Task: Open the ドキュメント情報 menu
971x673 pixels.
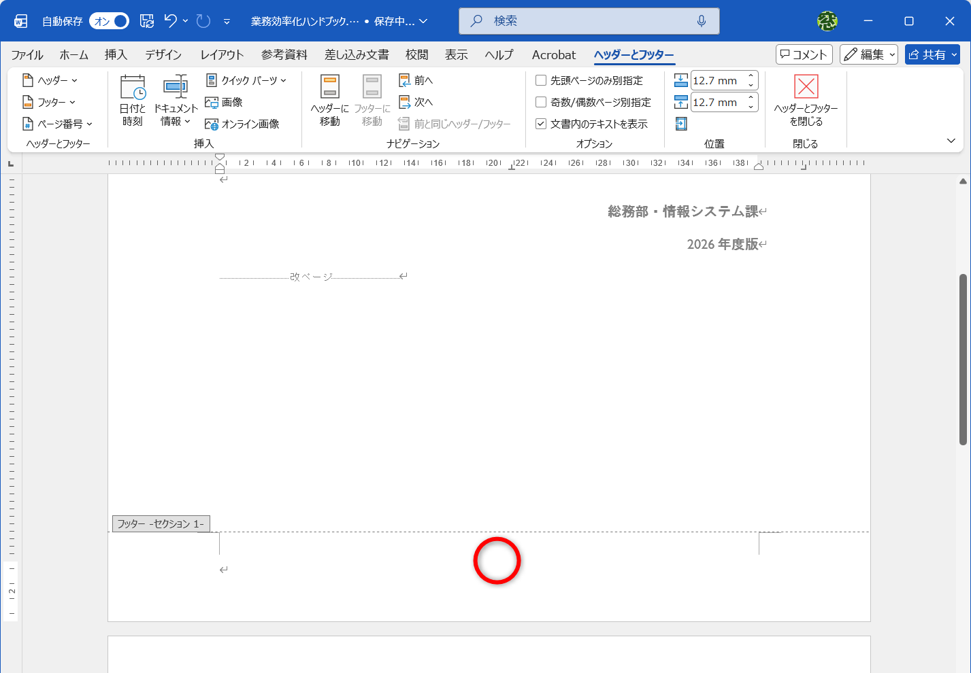Action: (176, 101)
